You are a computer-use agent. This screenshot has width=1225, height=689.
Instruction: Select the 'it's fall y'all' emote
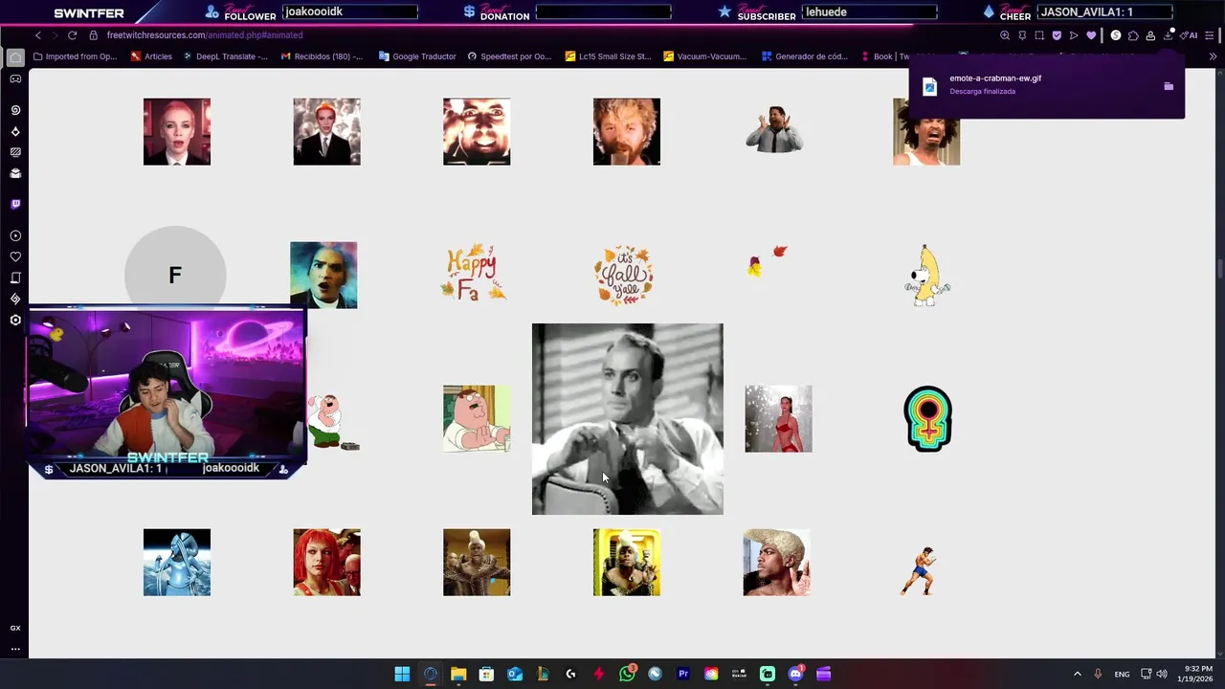point(624,276)
